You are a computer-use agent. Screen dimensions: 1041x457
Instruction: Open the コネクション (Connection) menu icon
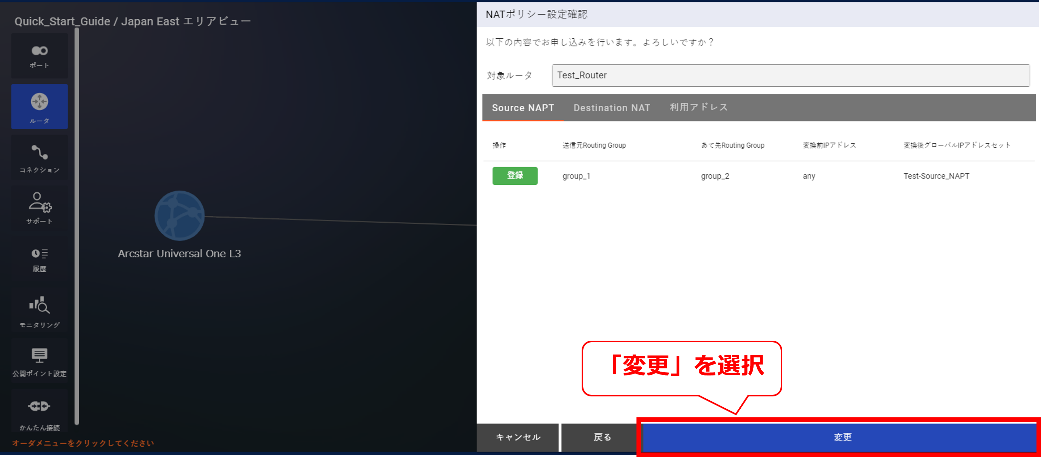coord(39,158)
